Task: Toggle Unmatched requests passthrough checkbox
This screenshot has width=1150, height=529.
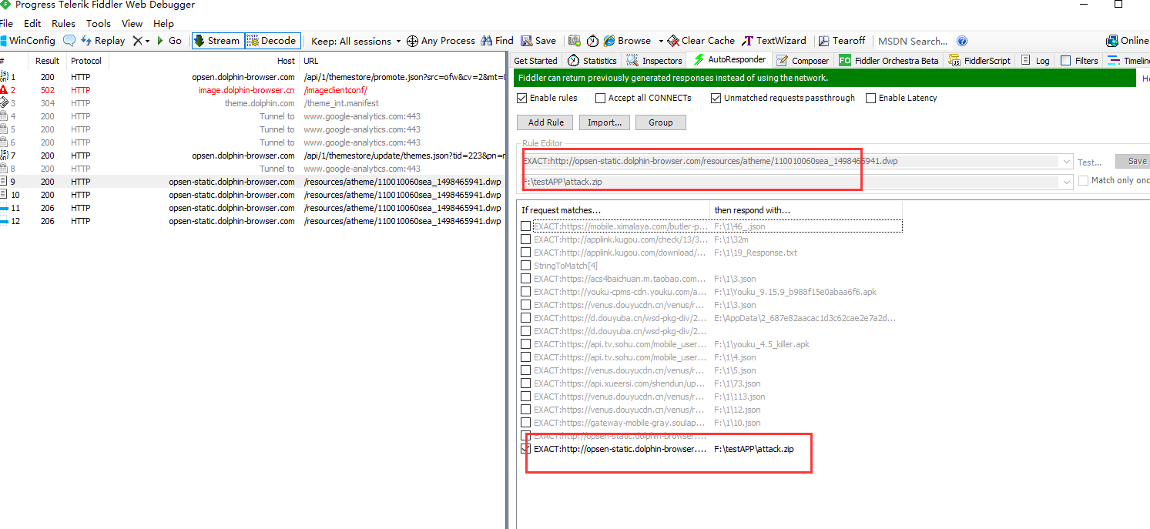Action: pyautogui.click(x=716, y=98)
